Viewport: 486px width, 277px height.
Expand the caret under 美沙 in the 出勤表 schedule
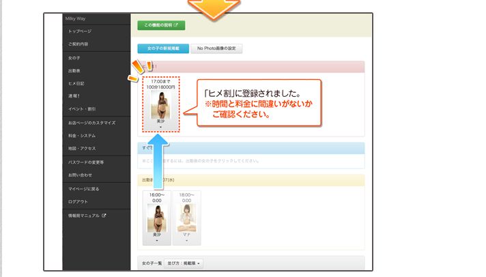157,241
